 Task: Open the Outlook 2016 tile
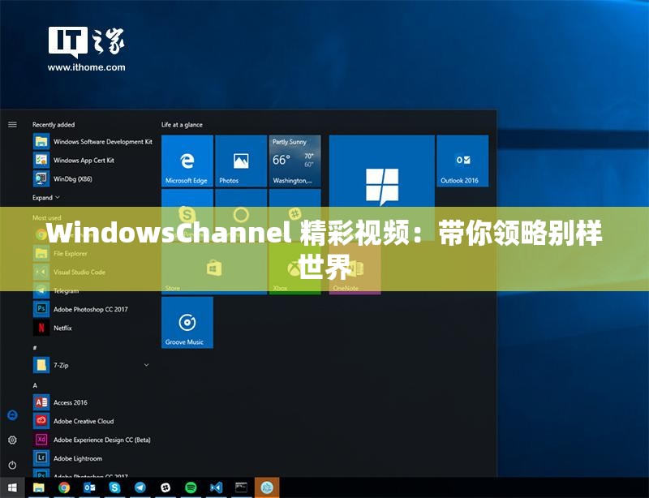(x=462, y=161)
